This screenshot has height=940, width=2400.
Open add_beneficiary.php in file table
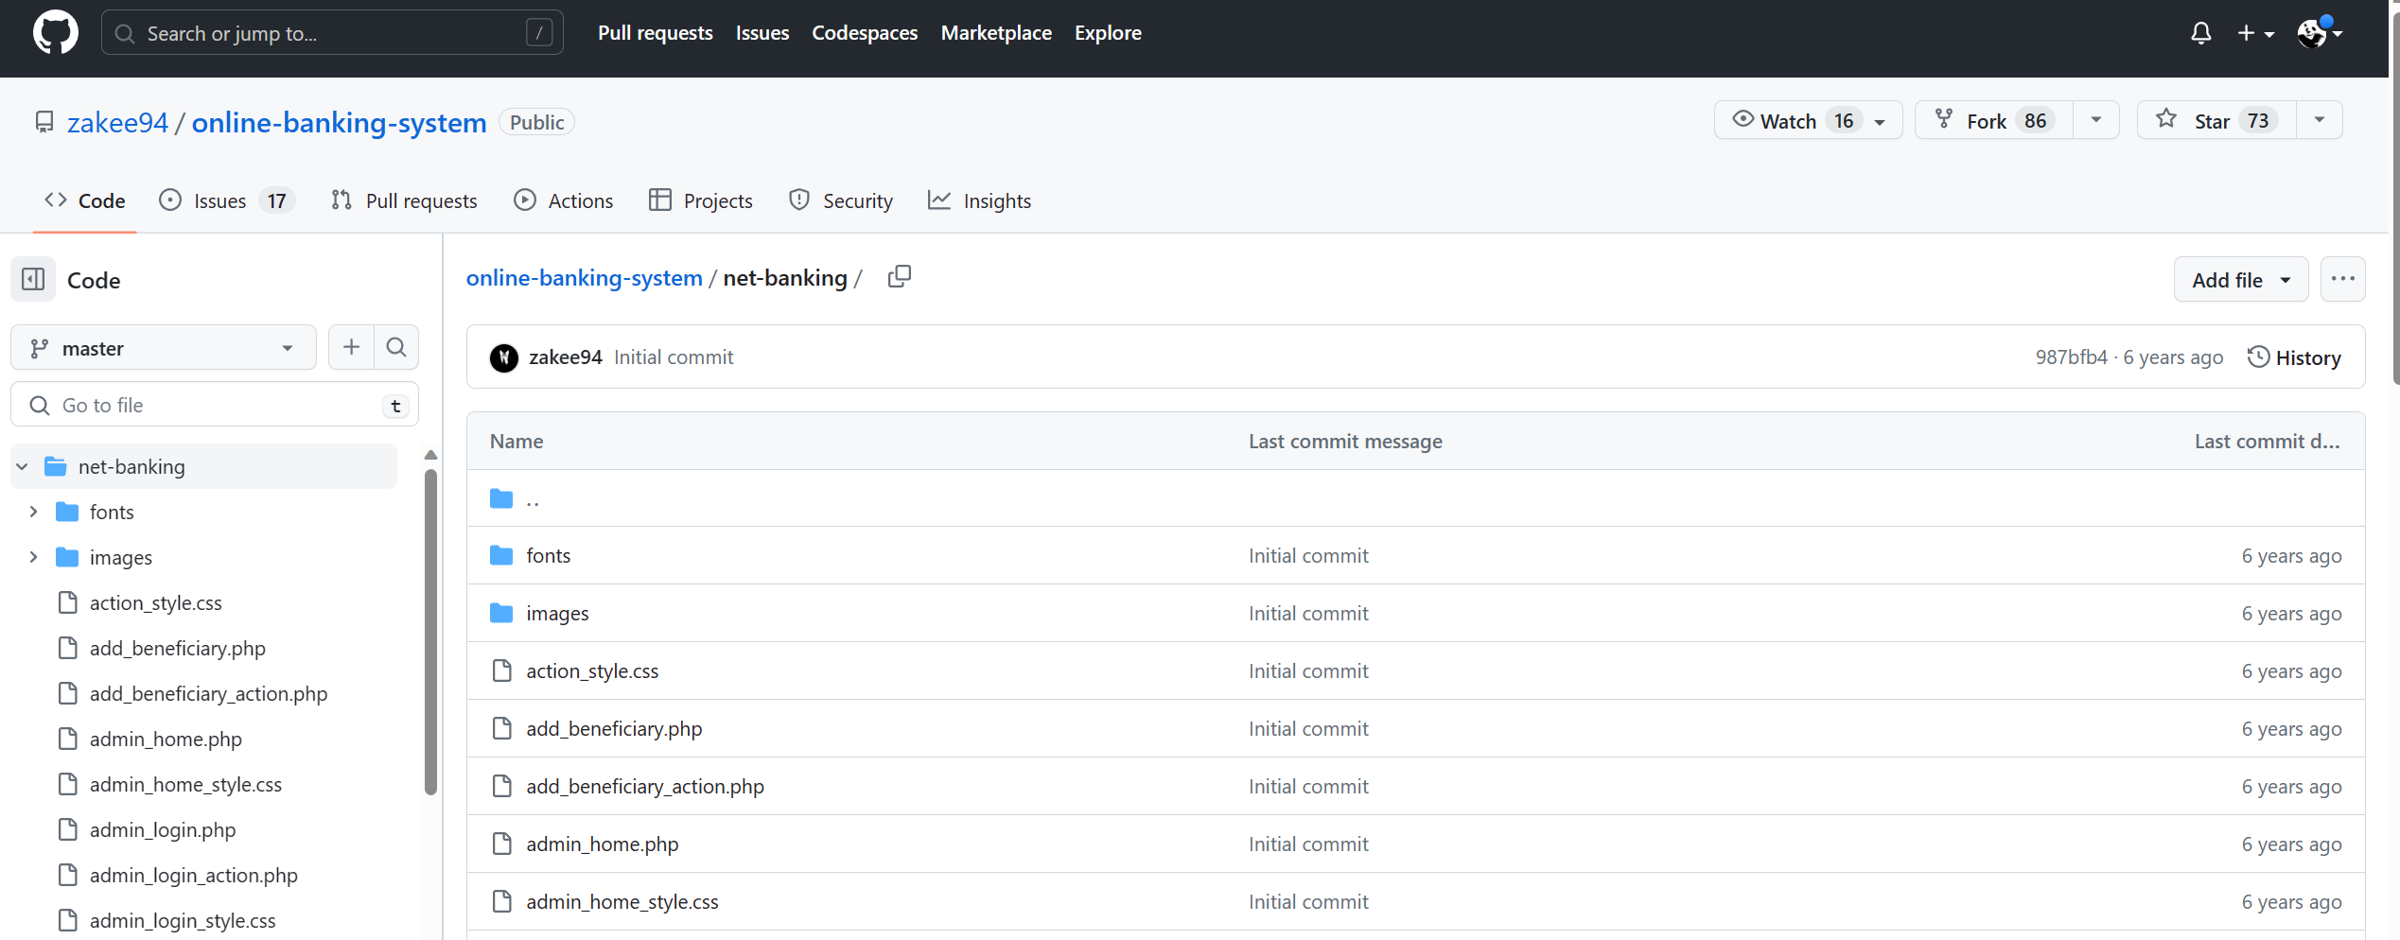pyautogui.click(x=614, y=728)
